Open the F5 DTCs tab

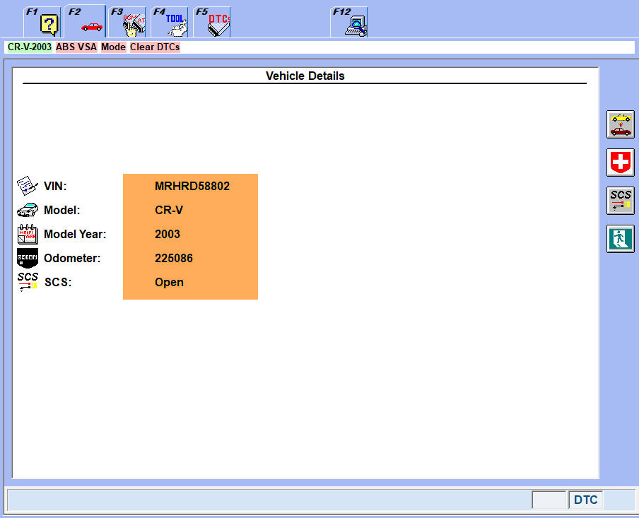(x=212, y=23)
